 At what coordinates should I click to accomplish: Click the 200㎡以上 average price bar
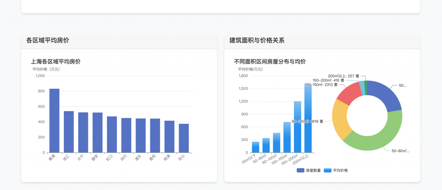point(308,118)
